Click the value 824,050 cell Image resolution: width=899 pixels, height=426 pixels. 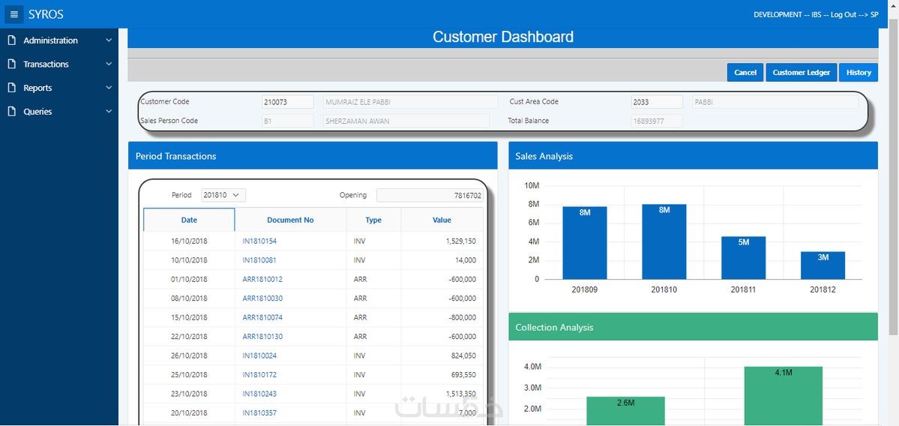(442, 355)
